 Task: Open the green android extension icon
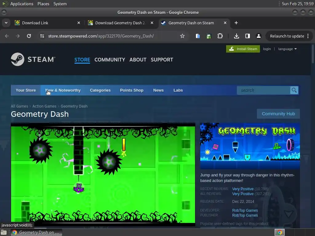[209, 36]
